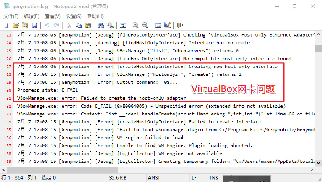Click line number 35 in margin
The height and width of the screenshot is (182, 322).
click(8, 130)
